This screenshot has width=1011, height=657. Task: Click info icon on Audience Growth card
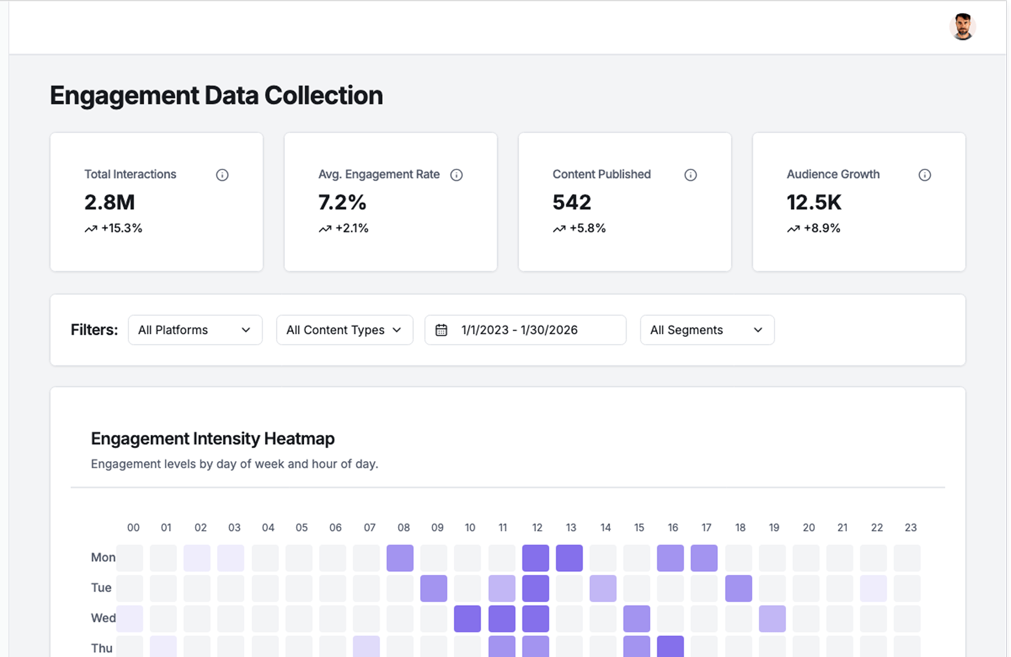click(925, 175)
